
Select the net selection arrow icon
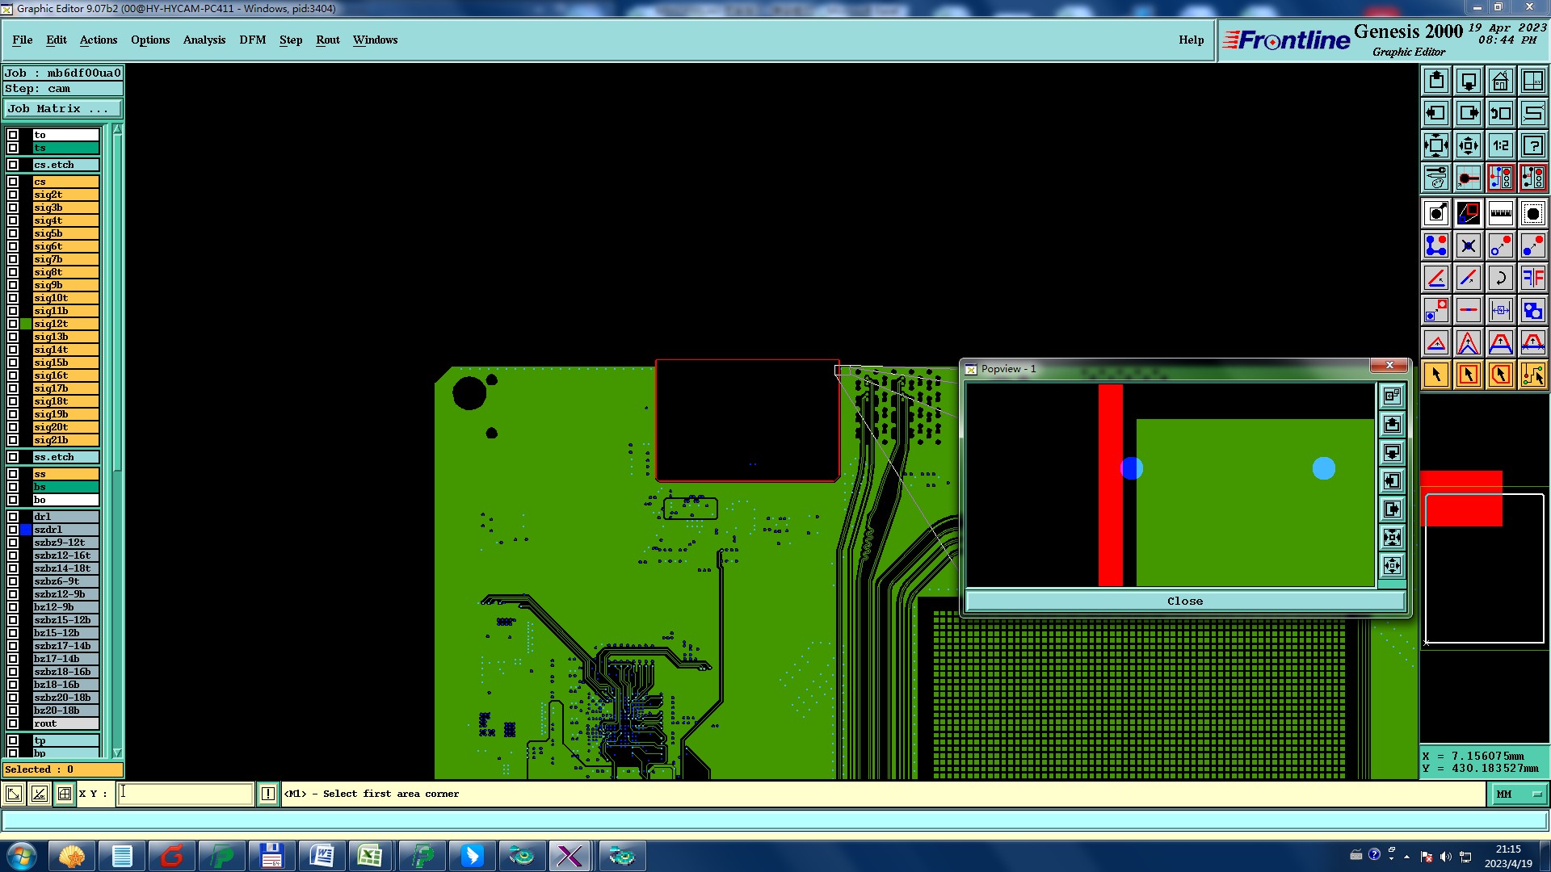1532,375
